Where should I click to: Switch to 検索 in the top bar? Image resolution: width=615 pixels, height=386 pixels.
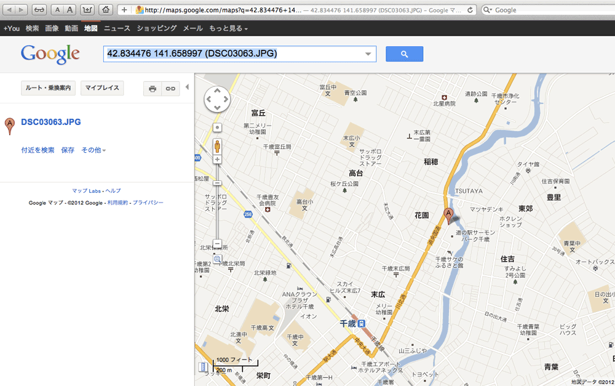(x=32, y=28)
